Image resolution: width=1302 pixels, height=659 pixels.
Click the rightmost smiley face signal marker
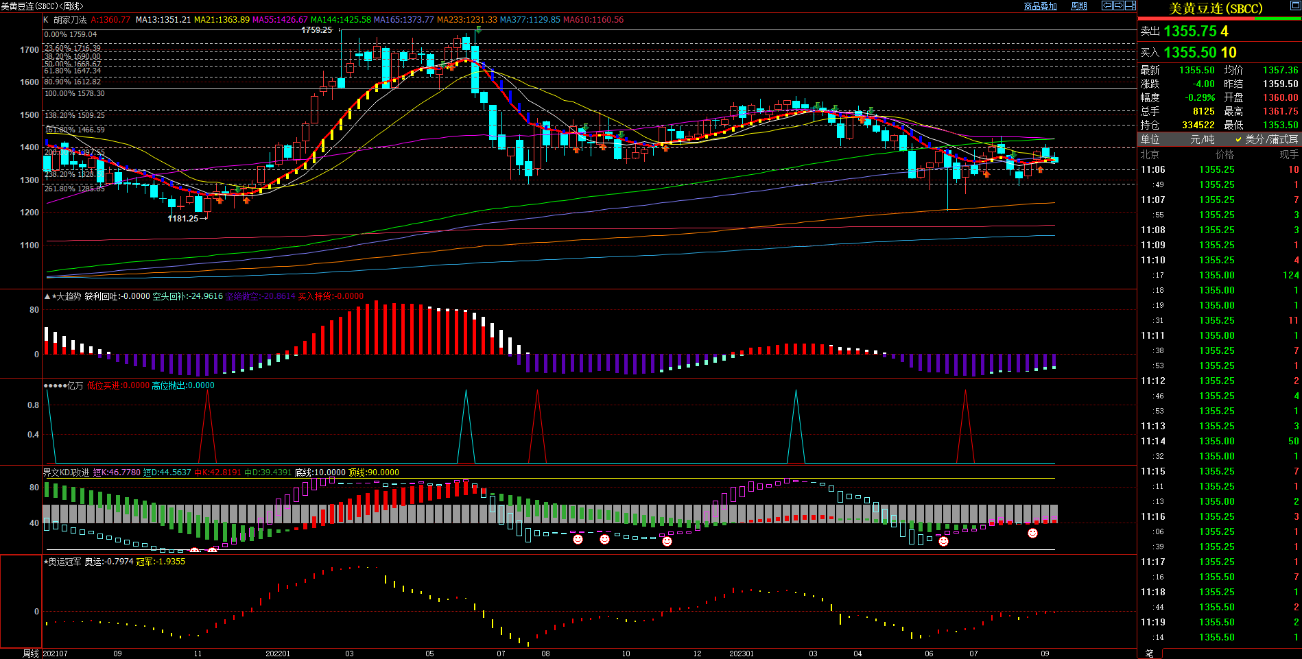(x=1032, y=533)
